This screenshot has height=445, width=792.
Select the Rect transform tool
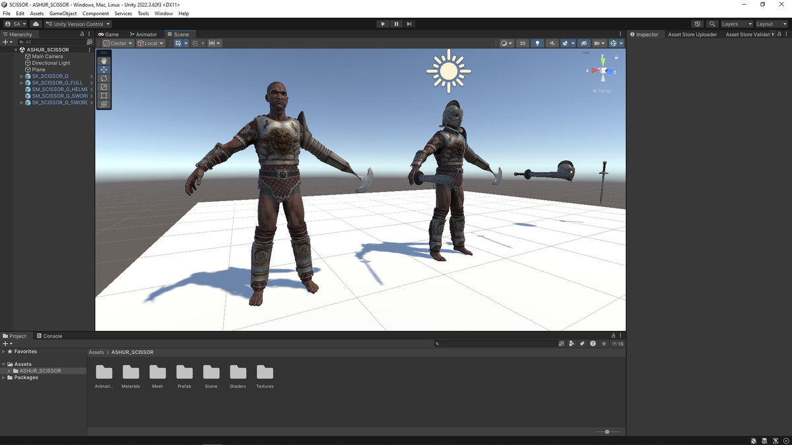click(x=104, y=96)
